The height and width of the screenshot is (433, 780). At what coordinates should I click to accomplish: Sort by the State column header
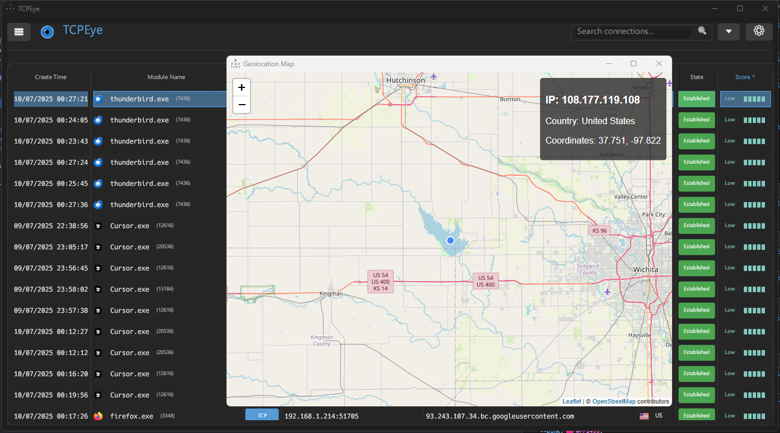(x=696, y=77)
